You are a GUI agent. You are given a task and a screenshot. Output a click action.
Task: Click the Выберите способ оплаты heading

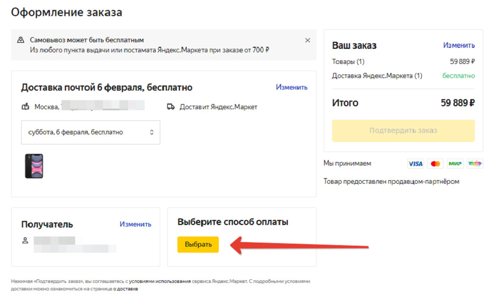pos(233,222)
